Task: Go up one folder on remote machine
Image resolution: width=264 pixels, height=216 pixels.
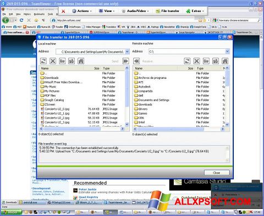Action: click(216, 61)
